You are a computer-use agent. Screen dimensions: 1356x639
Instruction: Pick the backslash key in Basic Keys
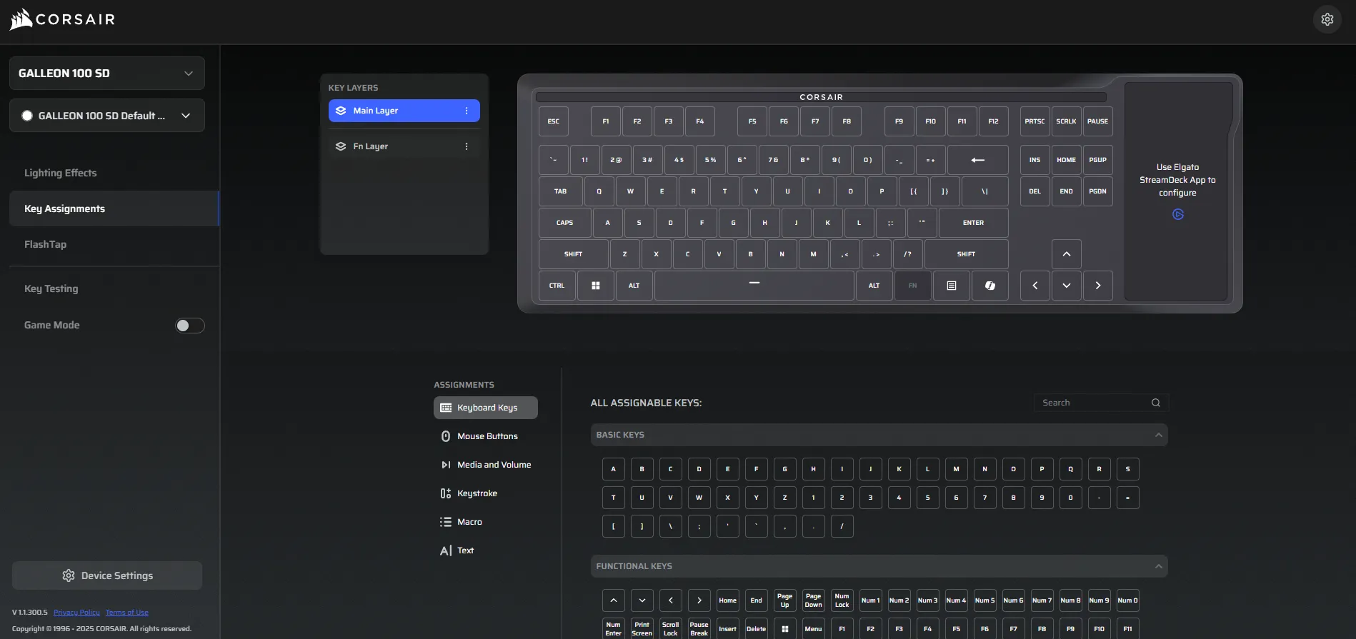[670, 526]
